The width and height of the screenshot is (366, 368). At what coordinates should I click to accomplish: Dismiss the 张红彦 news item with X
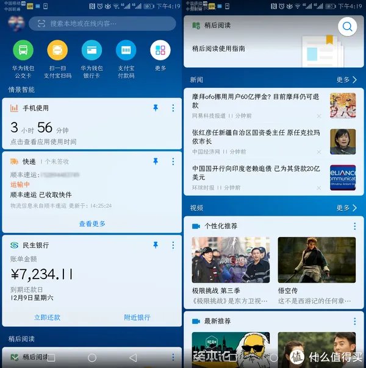(x=319, y=152)
